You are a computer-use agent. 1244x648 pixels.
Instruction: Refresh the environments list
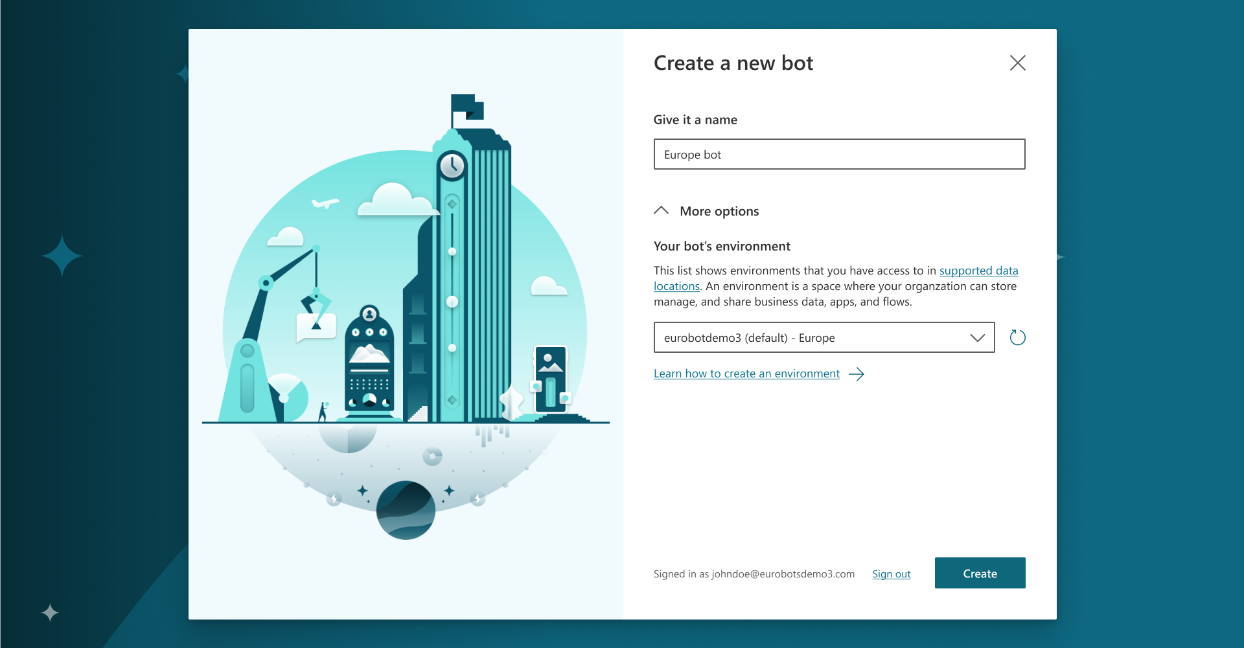(x=1017, y=337)
